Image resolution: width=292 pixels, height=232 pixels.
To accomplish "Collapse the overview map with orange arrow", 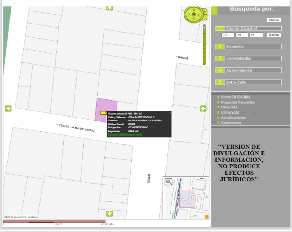I will [207, 217].
